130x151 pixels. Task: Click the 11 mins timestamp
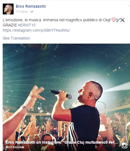click(x=22, y=12)
